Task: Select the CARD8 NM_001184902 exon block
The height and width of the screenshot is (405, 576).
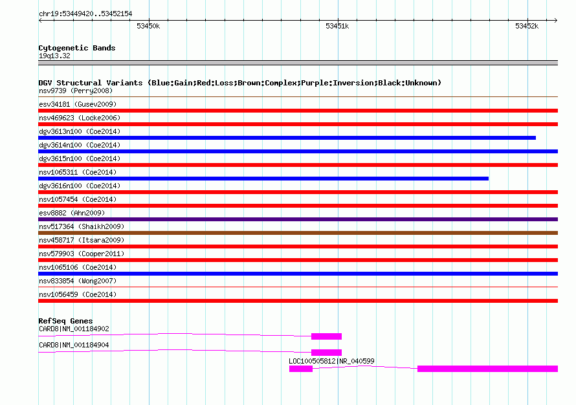Action: (x=327, y=336)
